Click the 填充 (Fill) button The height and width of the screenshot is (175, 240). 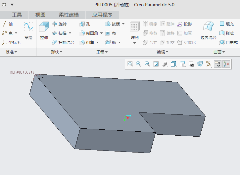[x=227, y=24]
